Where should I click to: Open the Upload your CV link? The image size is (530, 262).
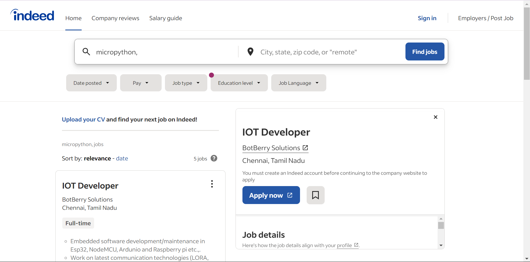pos(83,119)
